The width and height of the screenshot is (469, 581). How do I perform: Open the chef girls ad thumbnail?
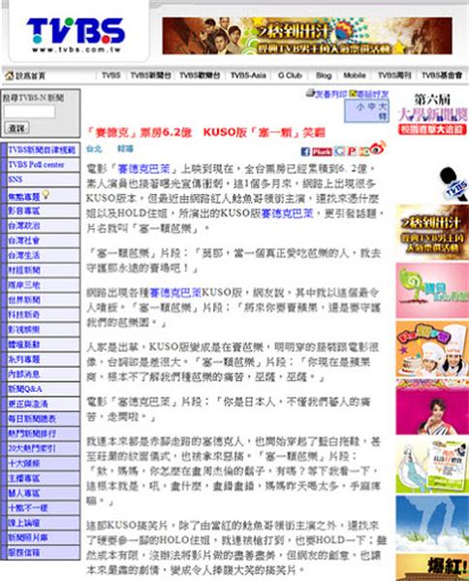[x=432, y=349]
